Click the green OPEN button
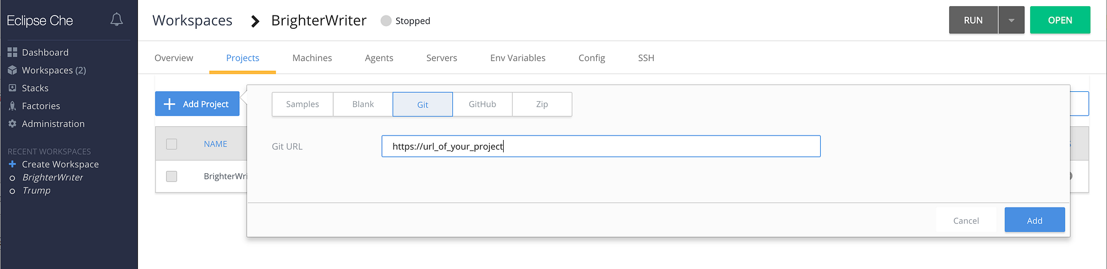The height and width of the screenshot is (269, 1107). 1060,20
